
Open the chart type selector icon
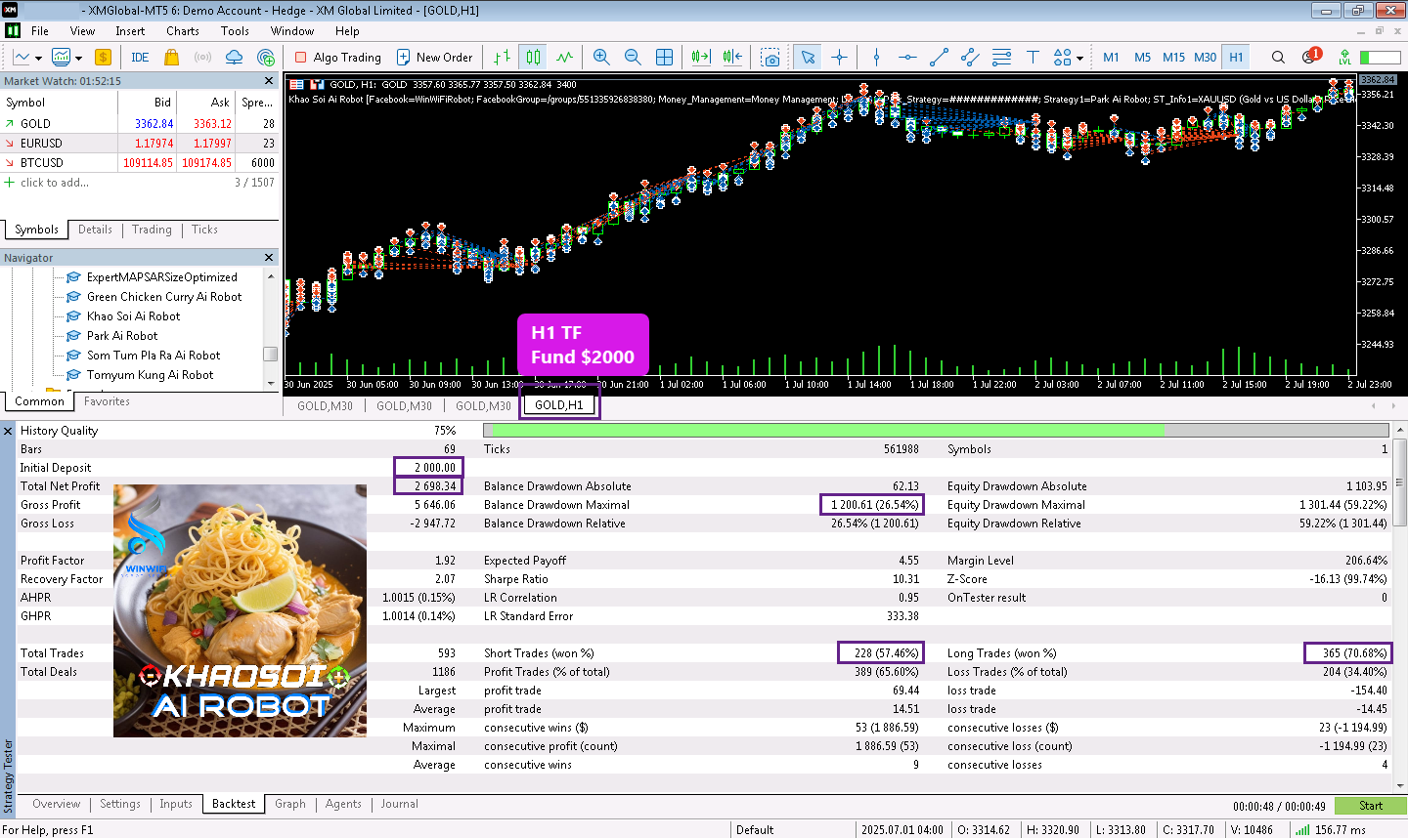point(22,58)
